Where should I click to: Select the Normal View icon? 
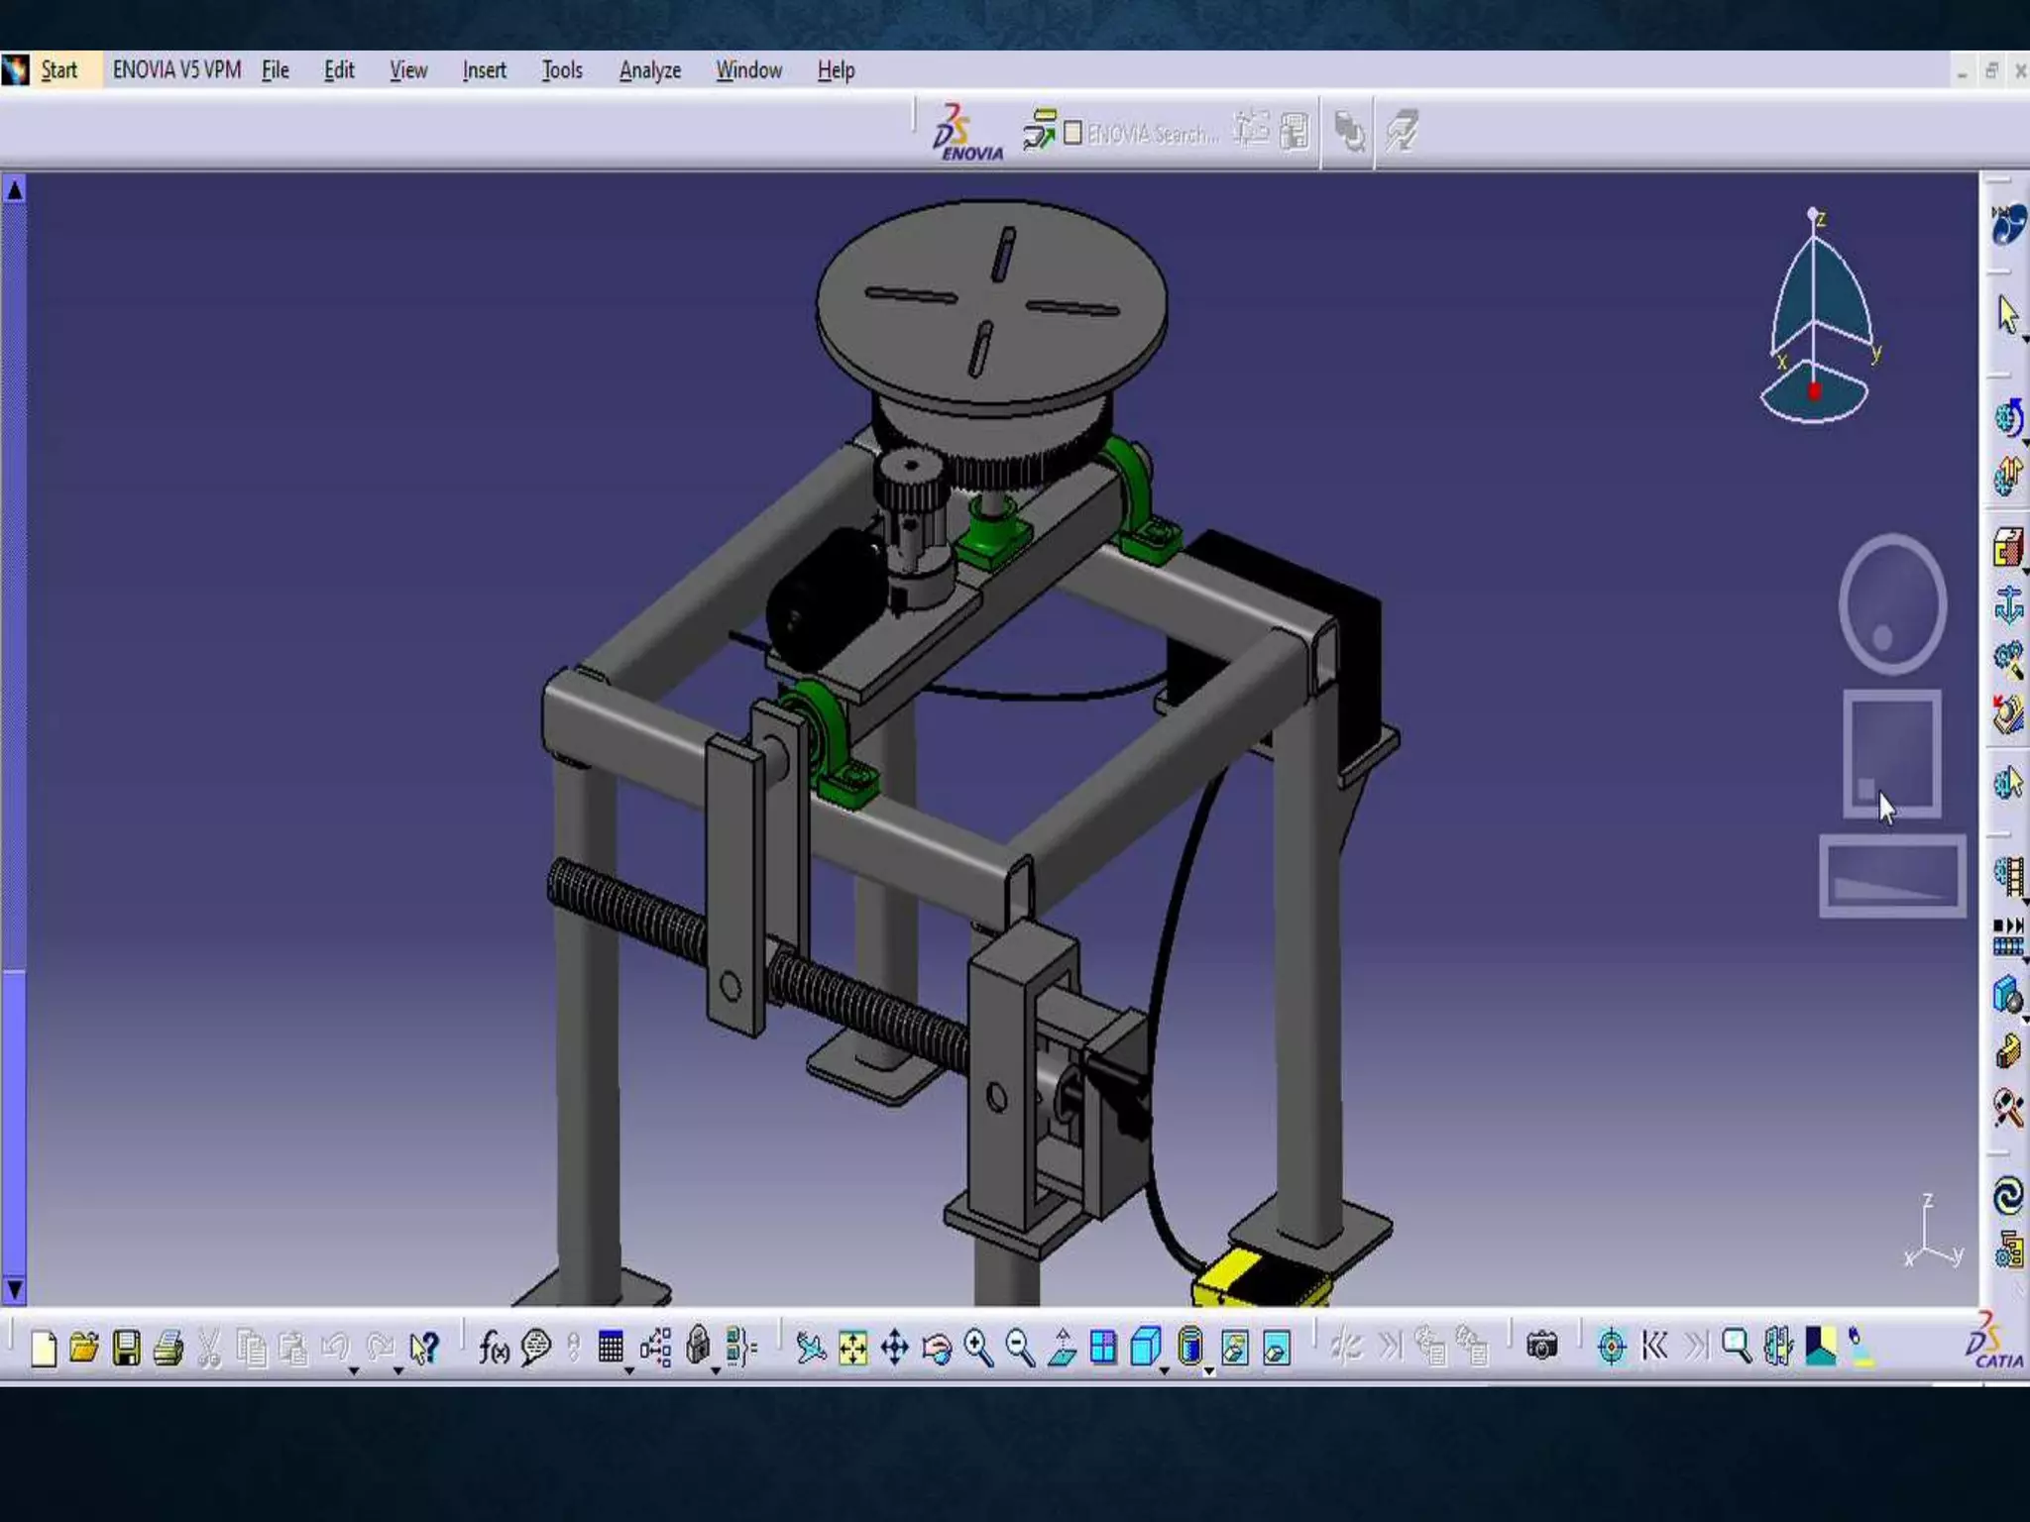1062,1348
